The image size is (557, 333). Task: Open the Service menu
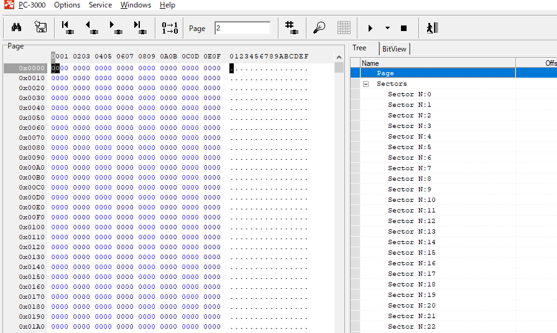tap(100, 5)
